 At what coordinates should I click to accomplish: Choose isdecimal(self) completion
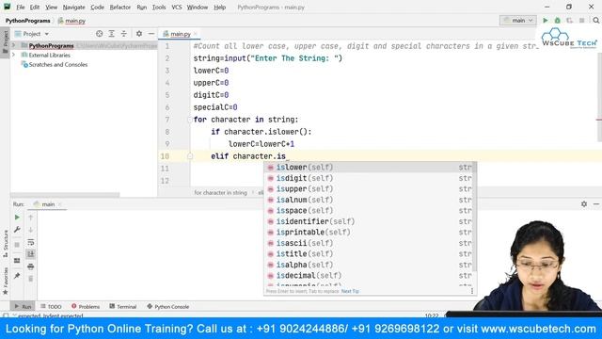(370, 276)
